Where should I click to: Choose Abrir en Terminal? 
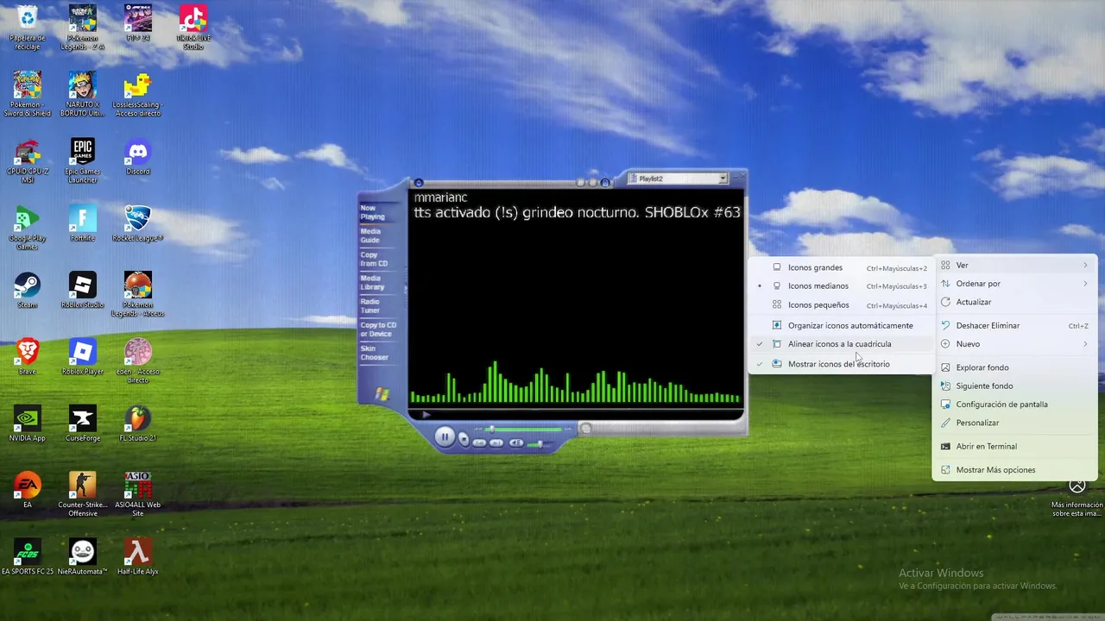(1014, 446)
